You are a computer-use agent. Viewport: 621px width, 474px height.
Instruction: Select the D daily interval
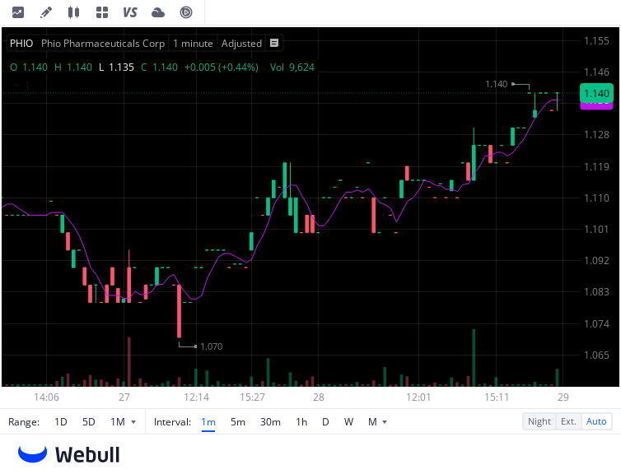pos(325,422)
